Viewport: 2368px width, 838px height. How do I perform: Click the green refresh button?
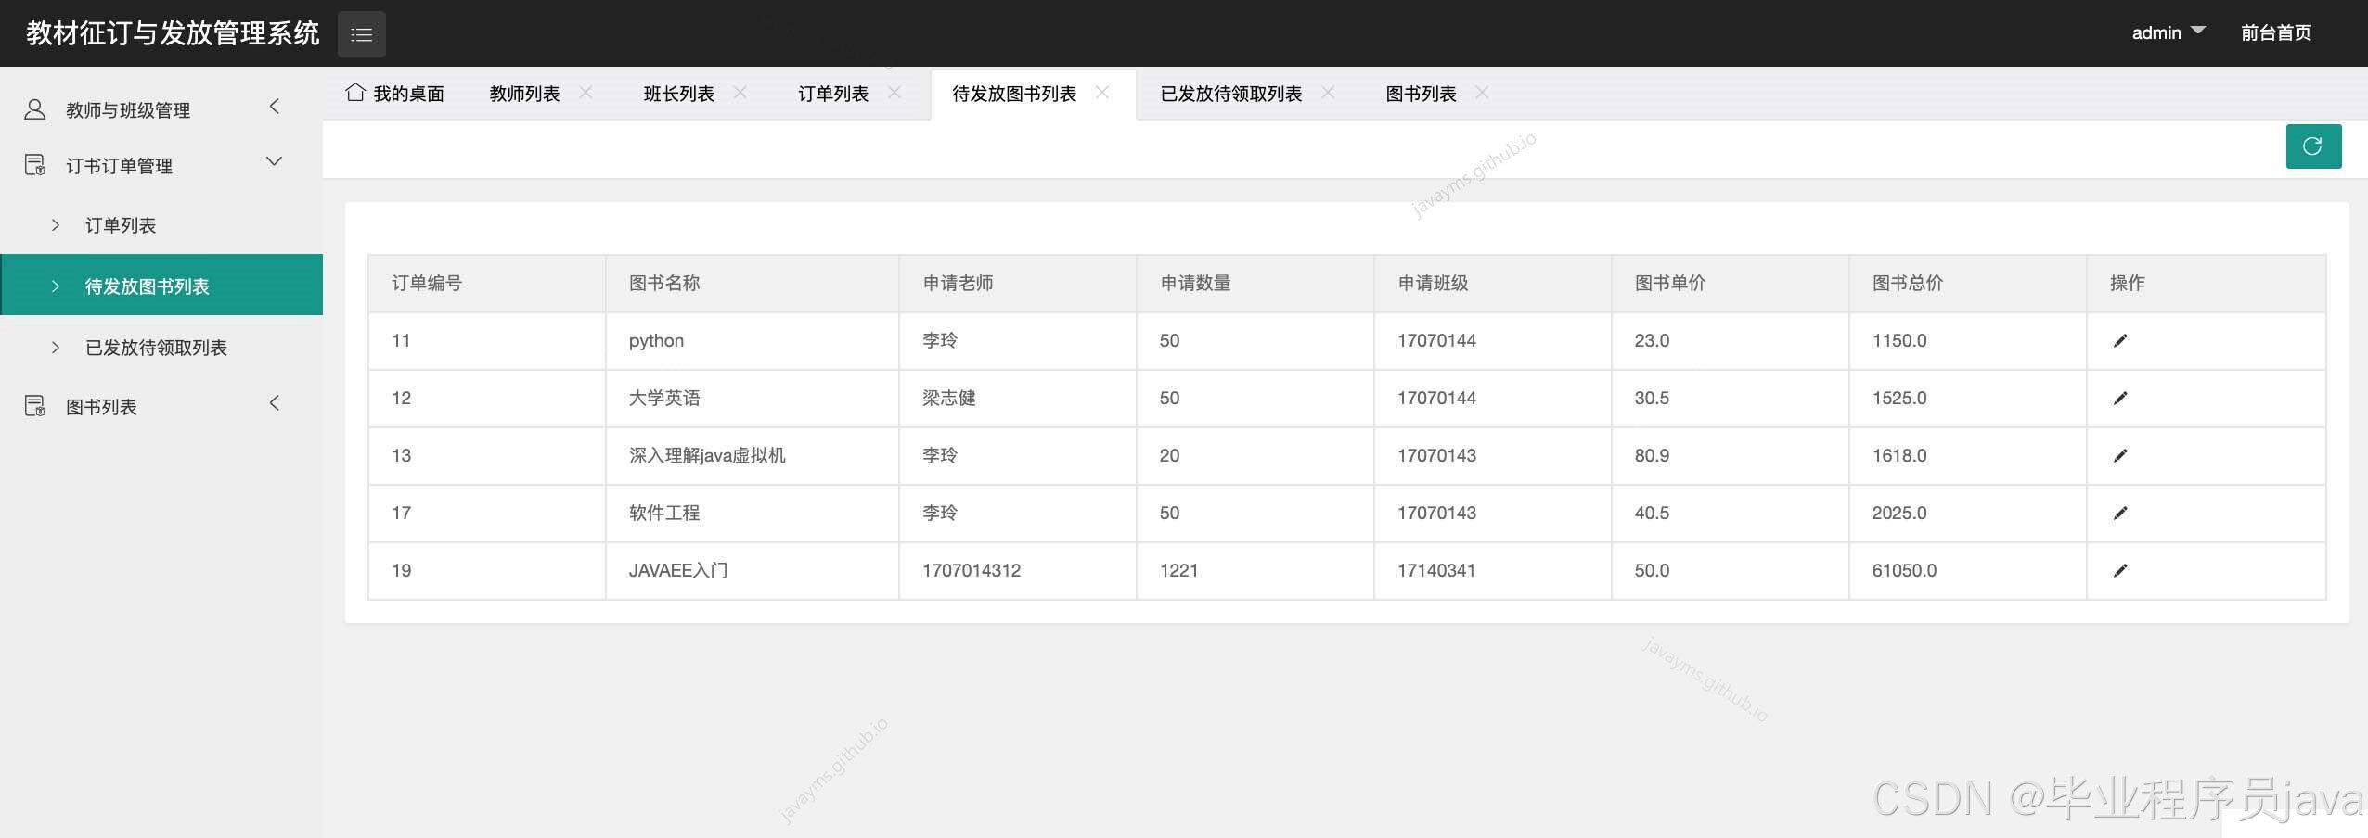(x=2313, y=146)
